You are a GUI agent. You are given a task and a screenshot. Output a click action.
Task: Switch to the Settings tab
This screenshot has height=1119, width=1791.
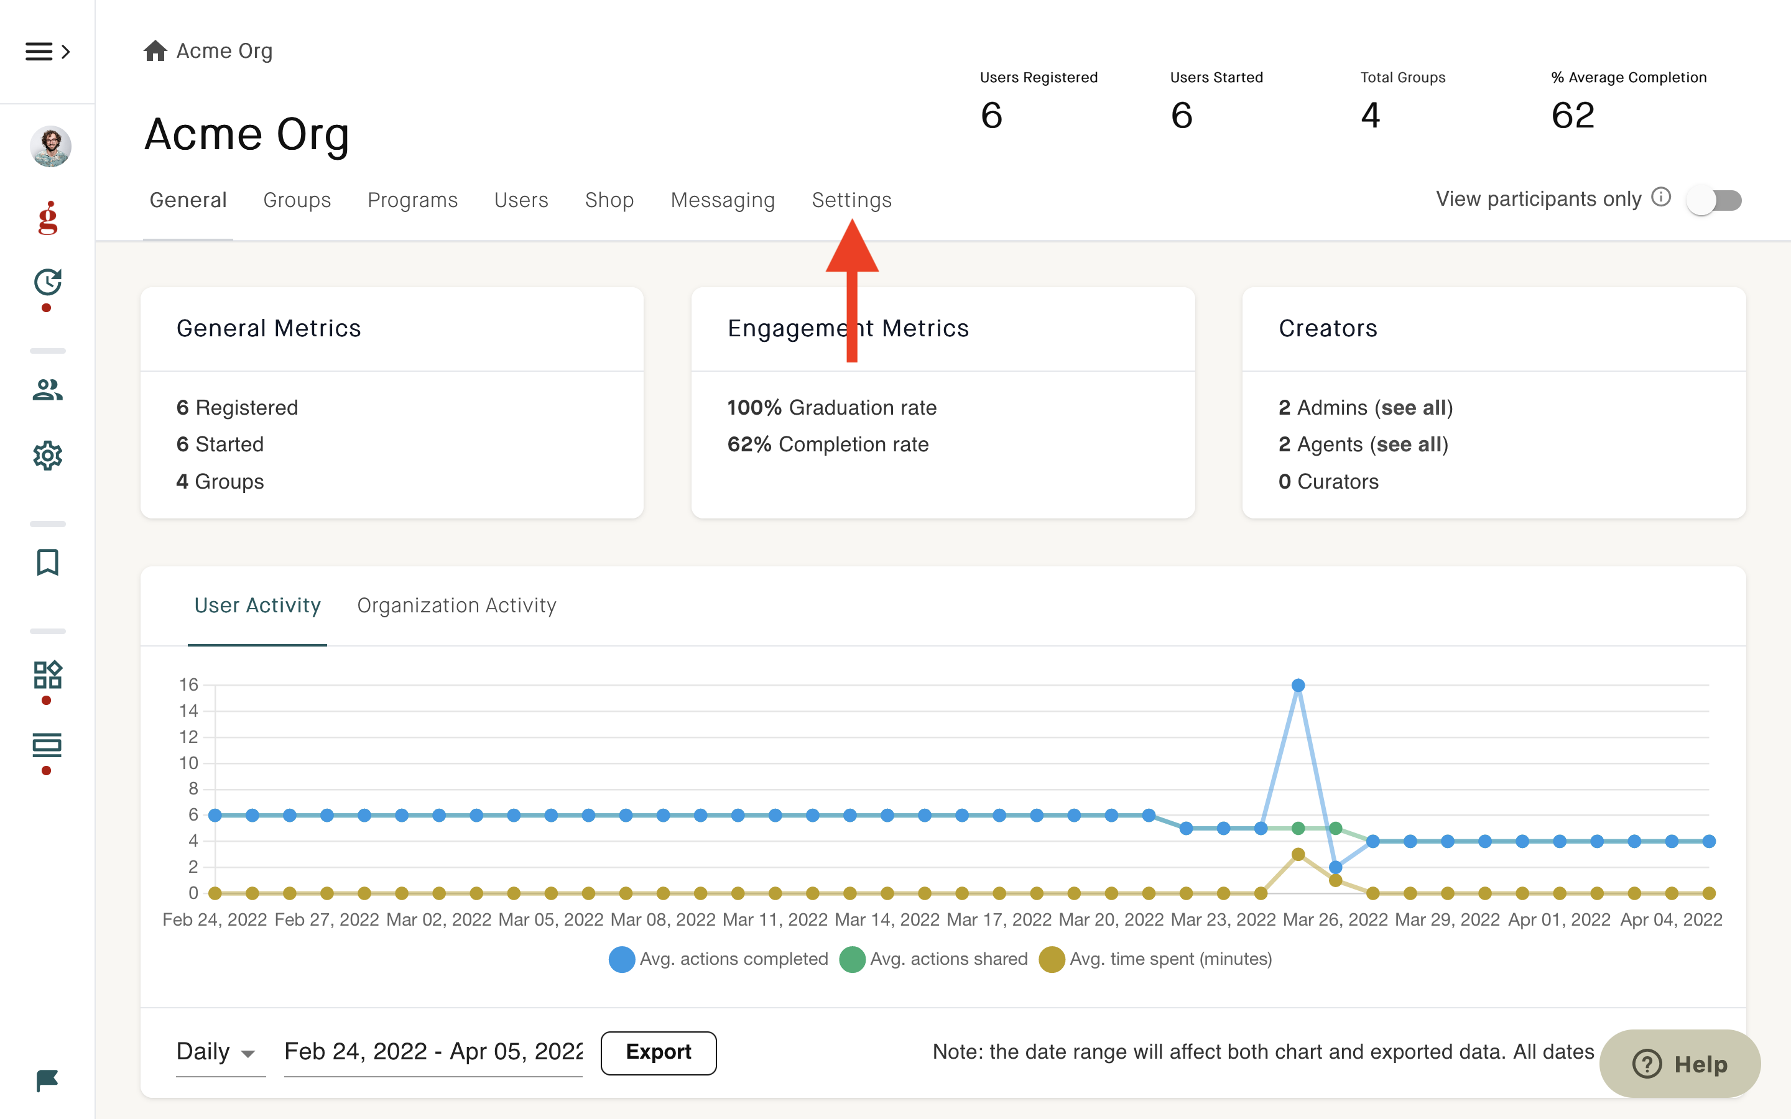click(x=851, y=200)
